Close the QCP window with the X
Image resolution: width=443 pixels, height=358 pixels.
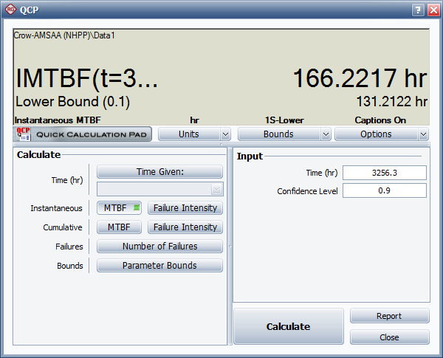(430, 10)
